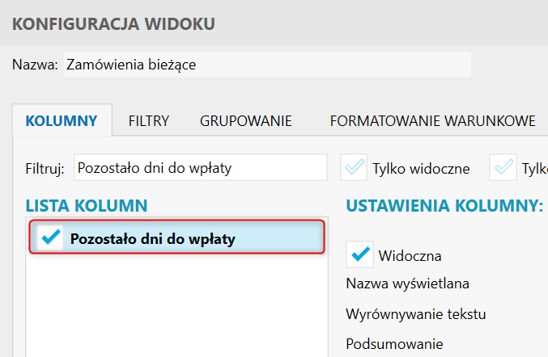Open the FORMATOWANIE WARUNKOWE tab

coord(432,122)
